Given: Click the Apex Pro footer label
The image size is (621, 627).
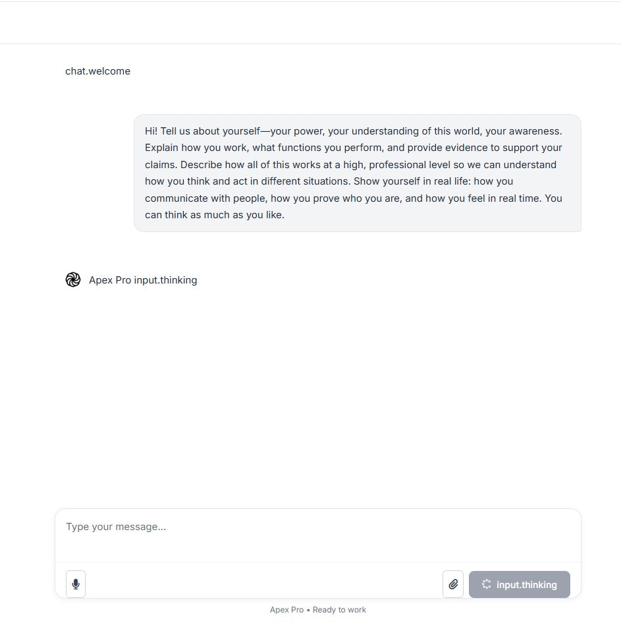Looking at the screenshot, I should click(286, 610).
